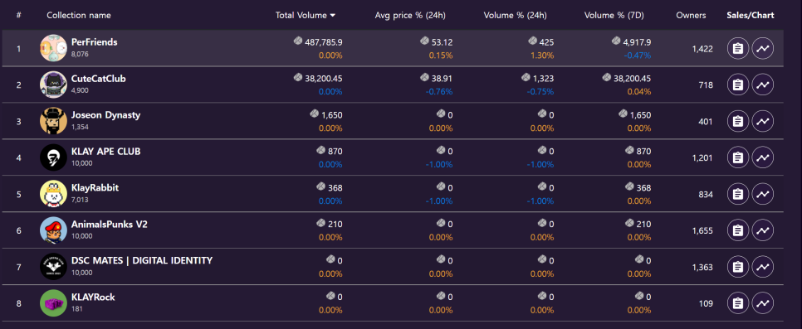Open AnimalsPunks V2 sales clipboard icon

pos(737,230)
